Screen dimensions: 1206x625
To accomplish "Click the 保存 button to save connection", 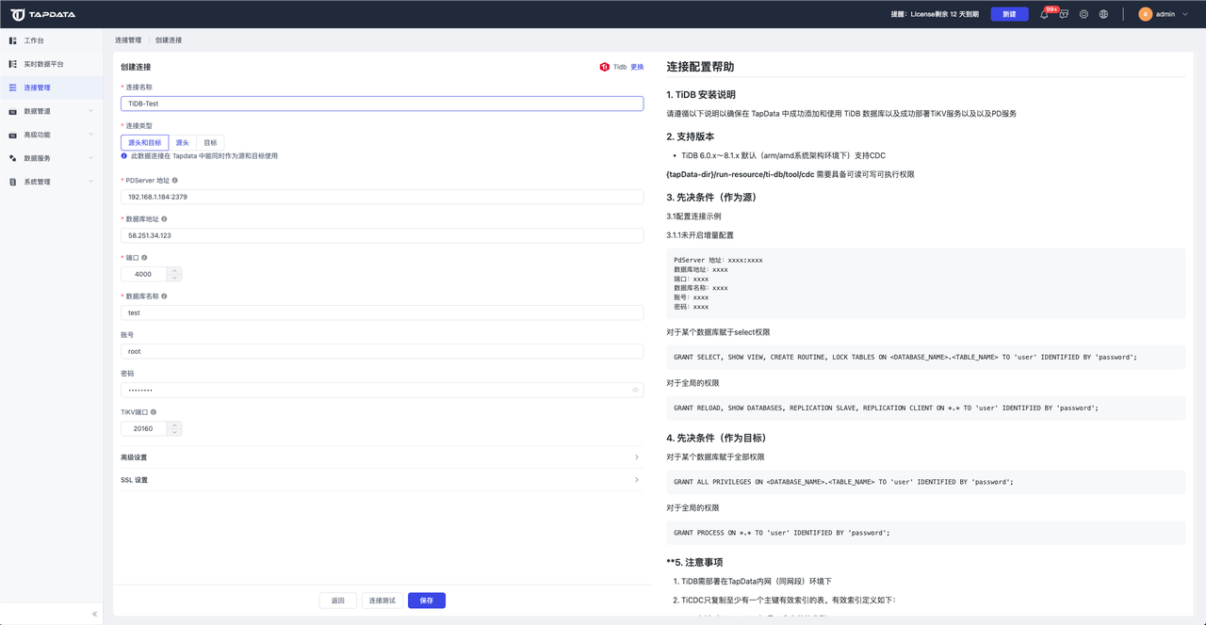I will (x=426, y=600).
